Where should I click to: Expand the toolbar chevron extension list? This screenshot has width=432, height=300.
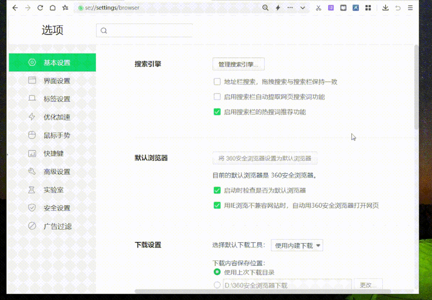coord(302,8)
